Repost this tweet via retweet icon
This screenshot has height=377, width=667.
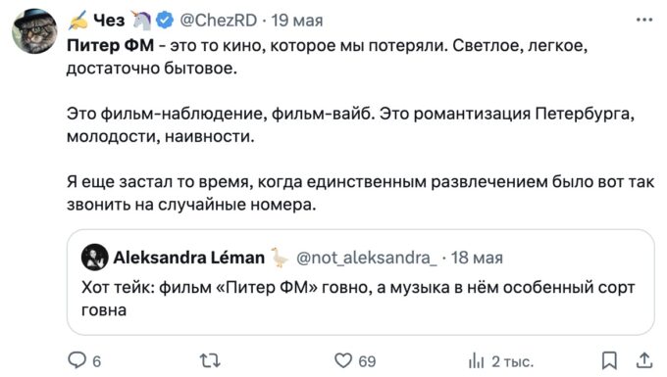pos(210,361)
